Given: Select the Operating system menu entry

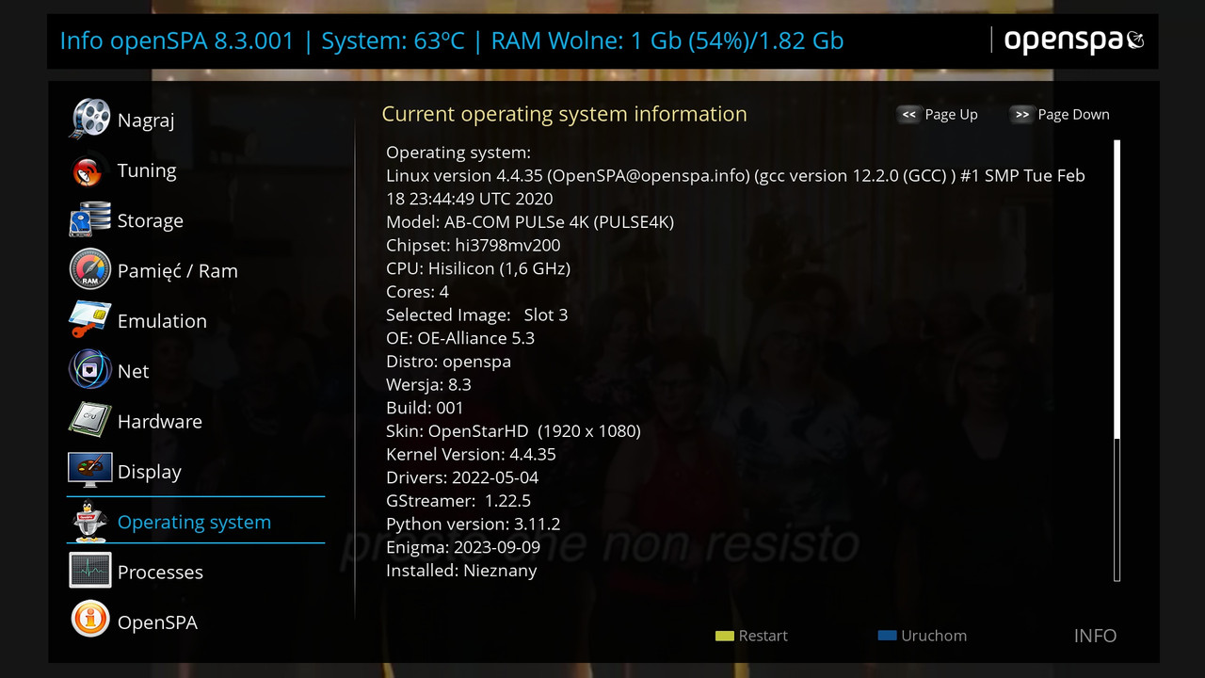Looking at the screenshot, I should [x=196, y=521].
